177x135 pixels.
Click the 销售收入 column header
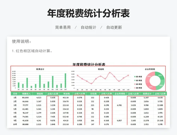(x=26, y=94)
